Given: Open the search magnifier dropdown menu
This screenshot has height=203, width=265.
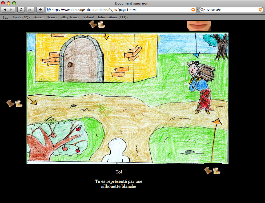Looking at the screenshot, I should pyautogui.click(x=202, y=10).
